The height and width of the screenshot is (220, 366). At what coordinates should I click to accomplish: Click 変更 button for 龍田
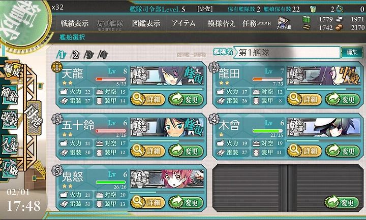343,99
